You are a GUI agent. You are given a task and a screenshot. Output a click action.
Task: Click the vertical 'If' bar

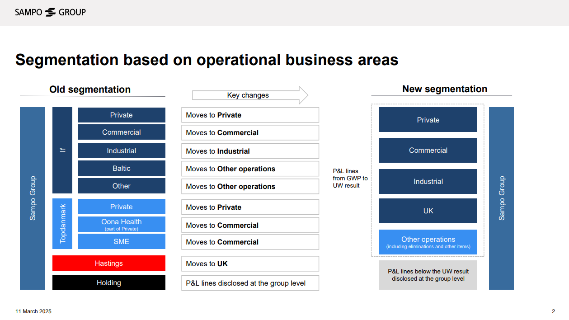[x=62, y=151]
